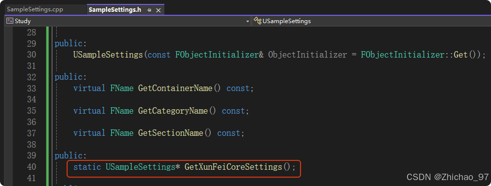This screenshot has height=186, width=491.
Task: Select the SampleSettings.h tab
Action: (114, 10)
